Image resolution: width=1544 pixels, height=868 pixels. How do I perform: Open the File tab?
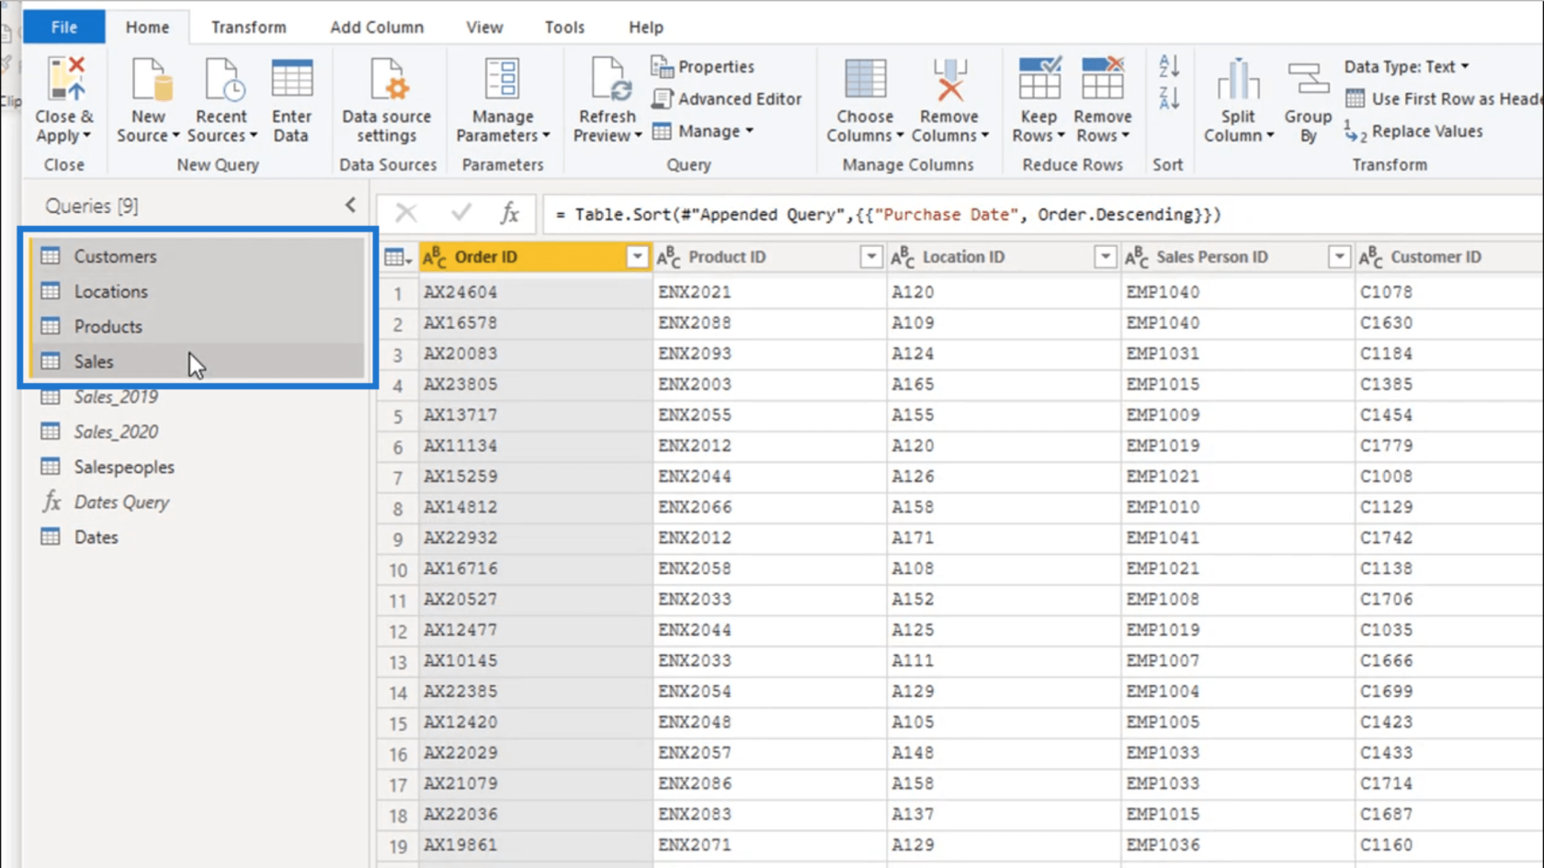tap(63, 27)
